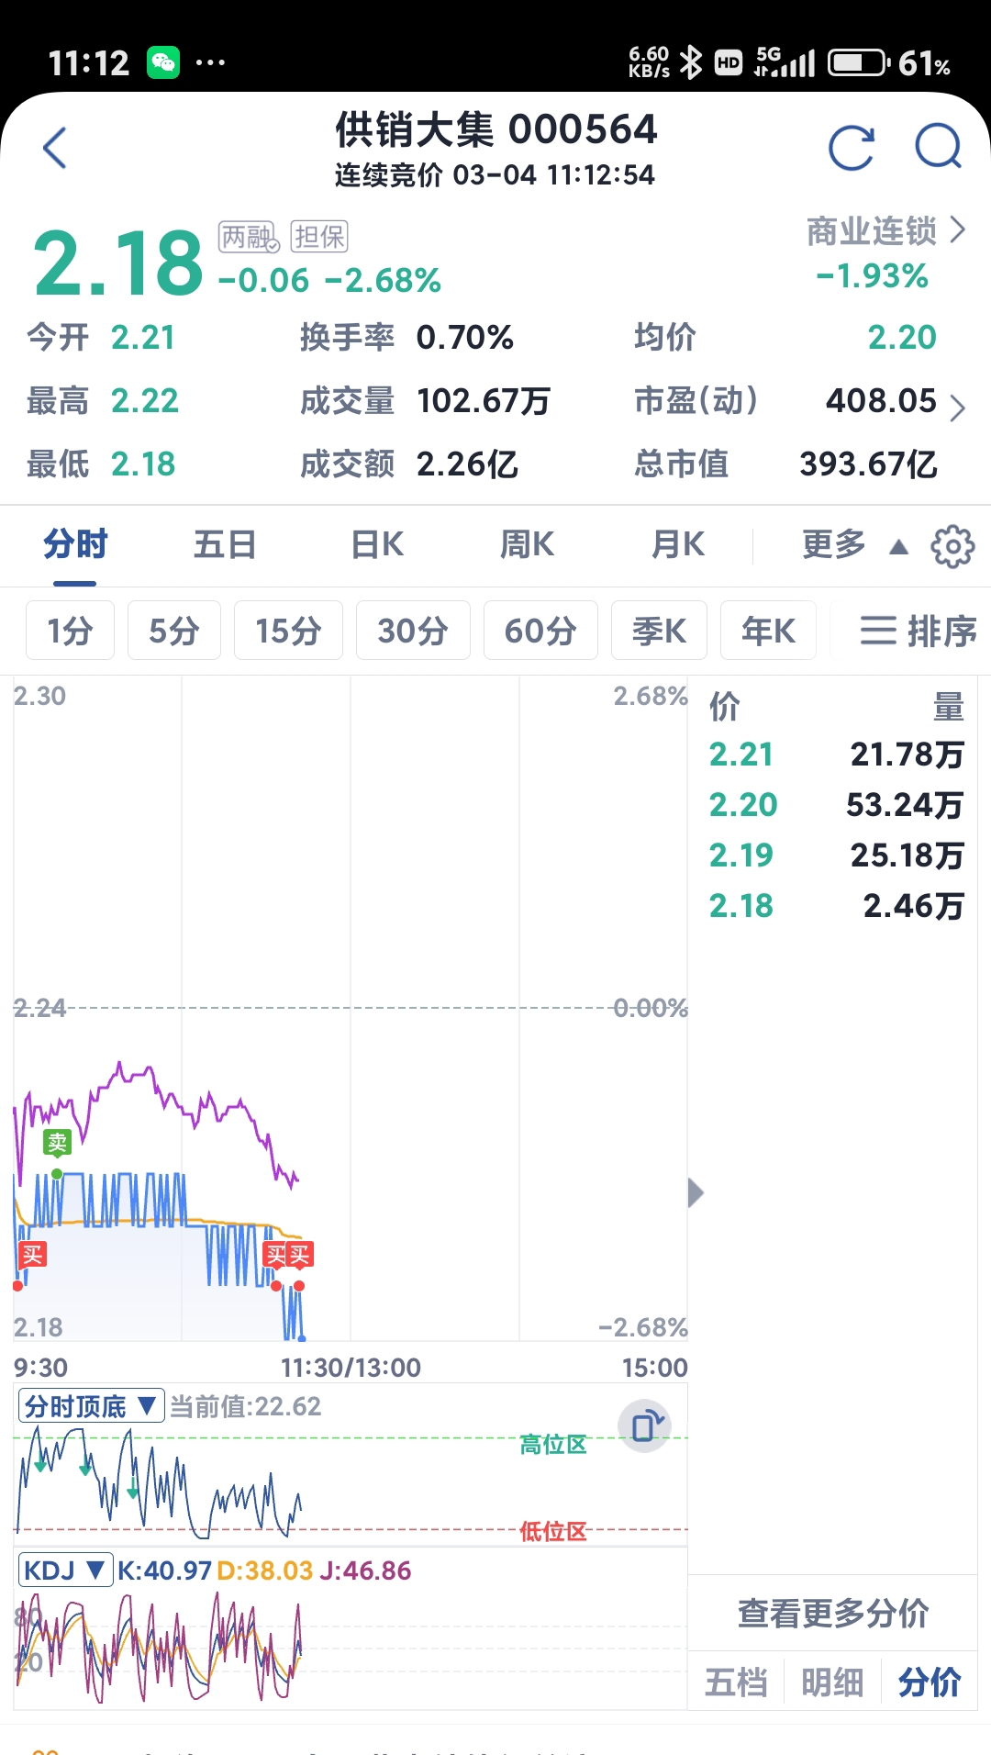Tap the green 卖 sell signal marker
Image resolution: width=991 pixels, height=1755 pixels.
(57, 1143)
